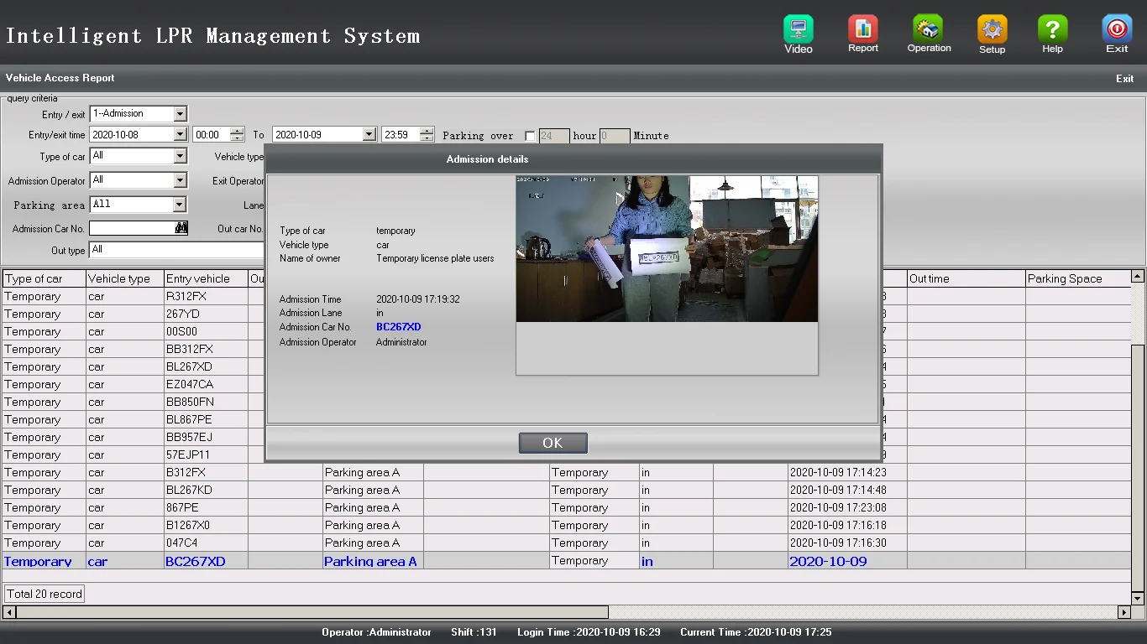Image resolution: width=1147 pixels, height=644 pixels.
Task: Expand the Parking area dropdown
Action: point(179,205)
